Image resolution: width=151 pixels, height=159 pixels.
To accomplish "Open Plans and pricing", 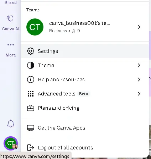I will pos(85,108).
